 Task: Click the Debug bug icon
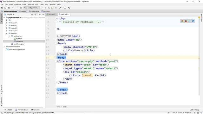coord(45,8)
